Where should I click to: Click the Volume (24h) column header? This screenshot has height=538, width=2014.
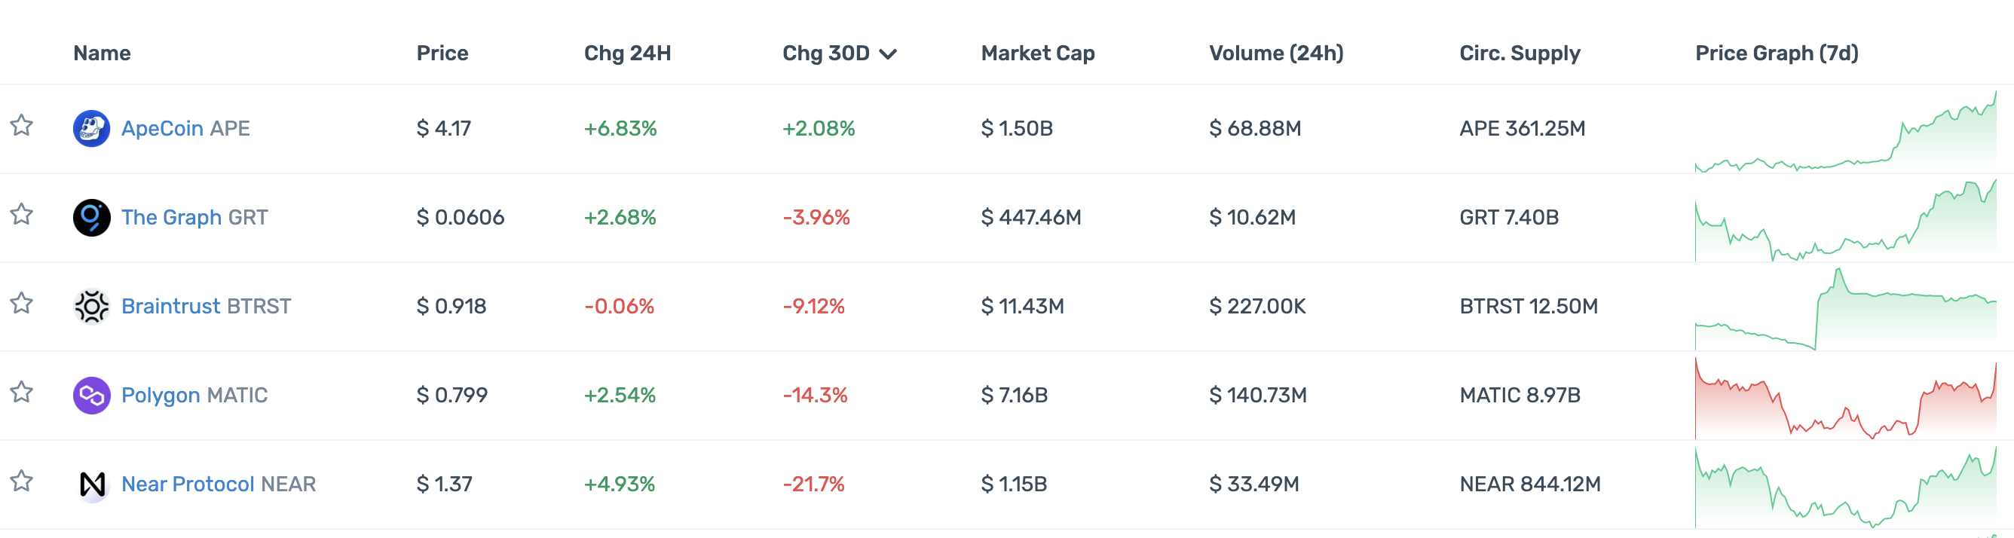point(1276,53)
